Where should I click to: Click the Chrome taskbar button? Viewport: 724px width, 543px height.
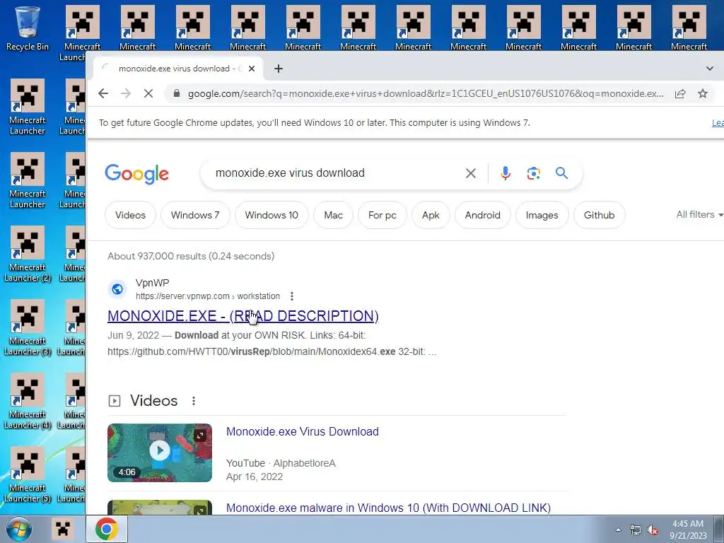107,529
